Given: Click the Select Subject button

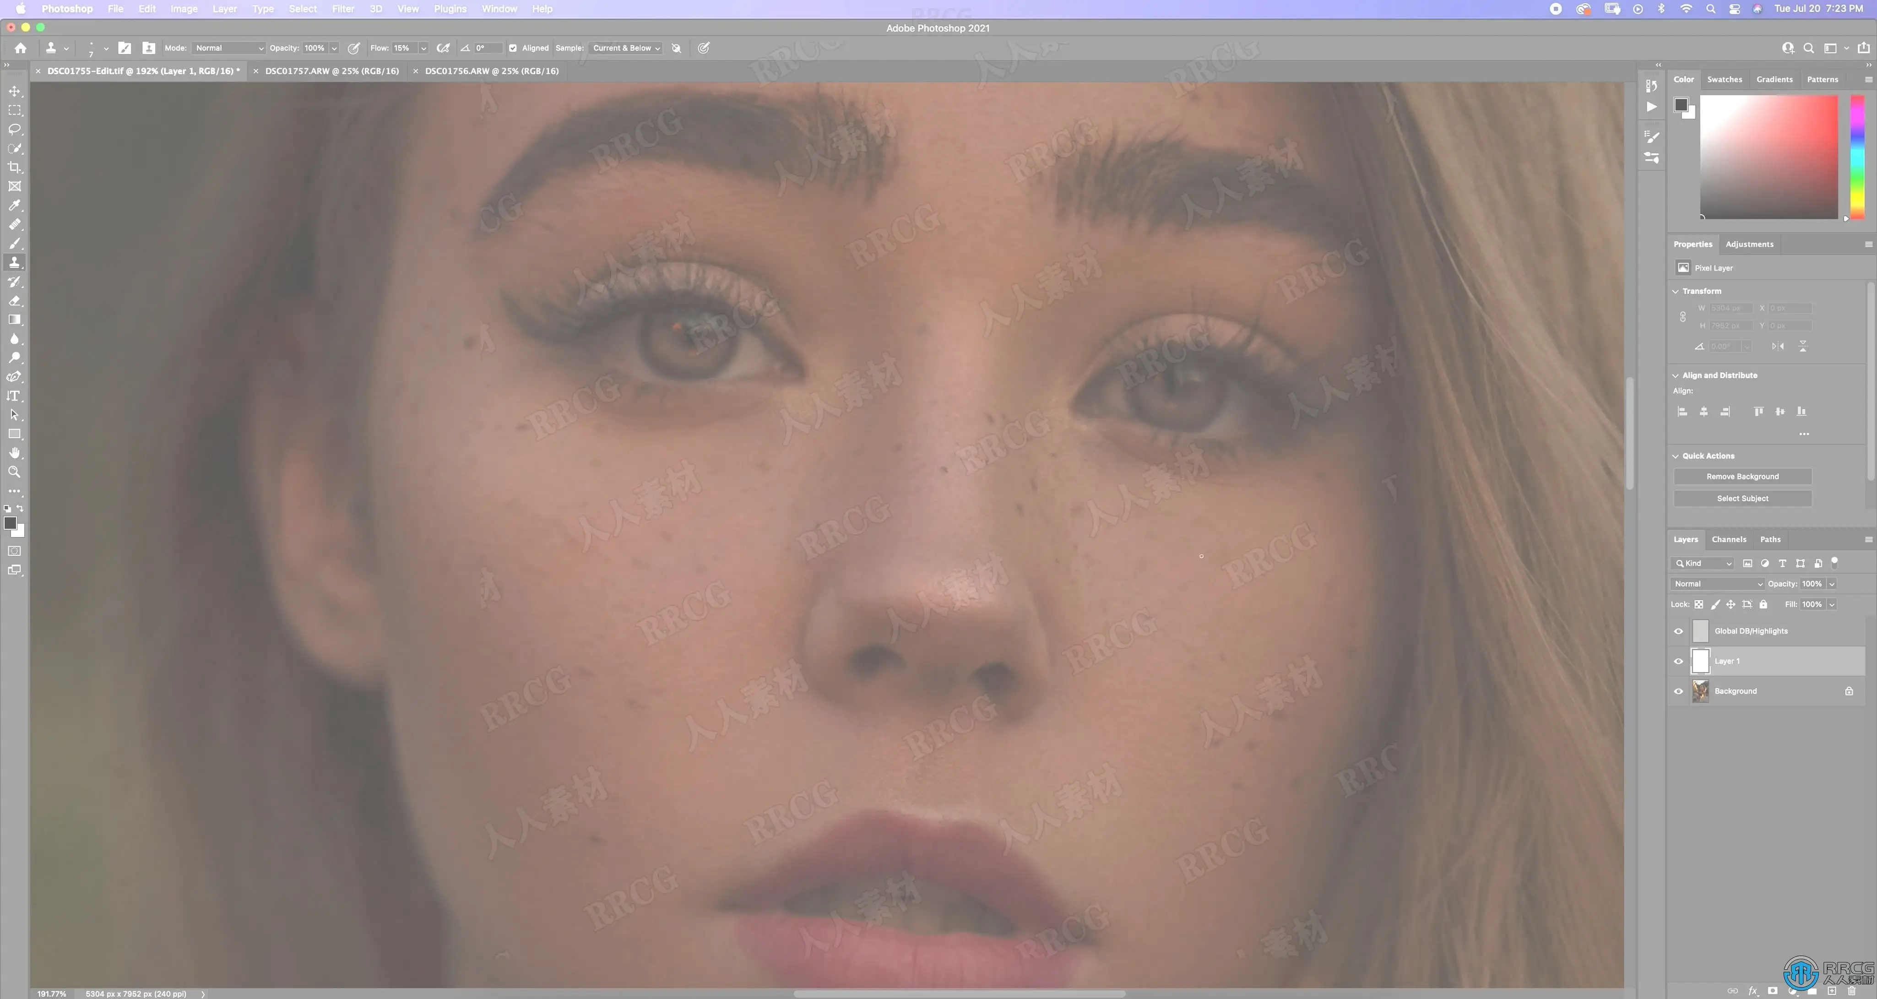Looking at the screenshot, I should pos(1742,499).
